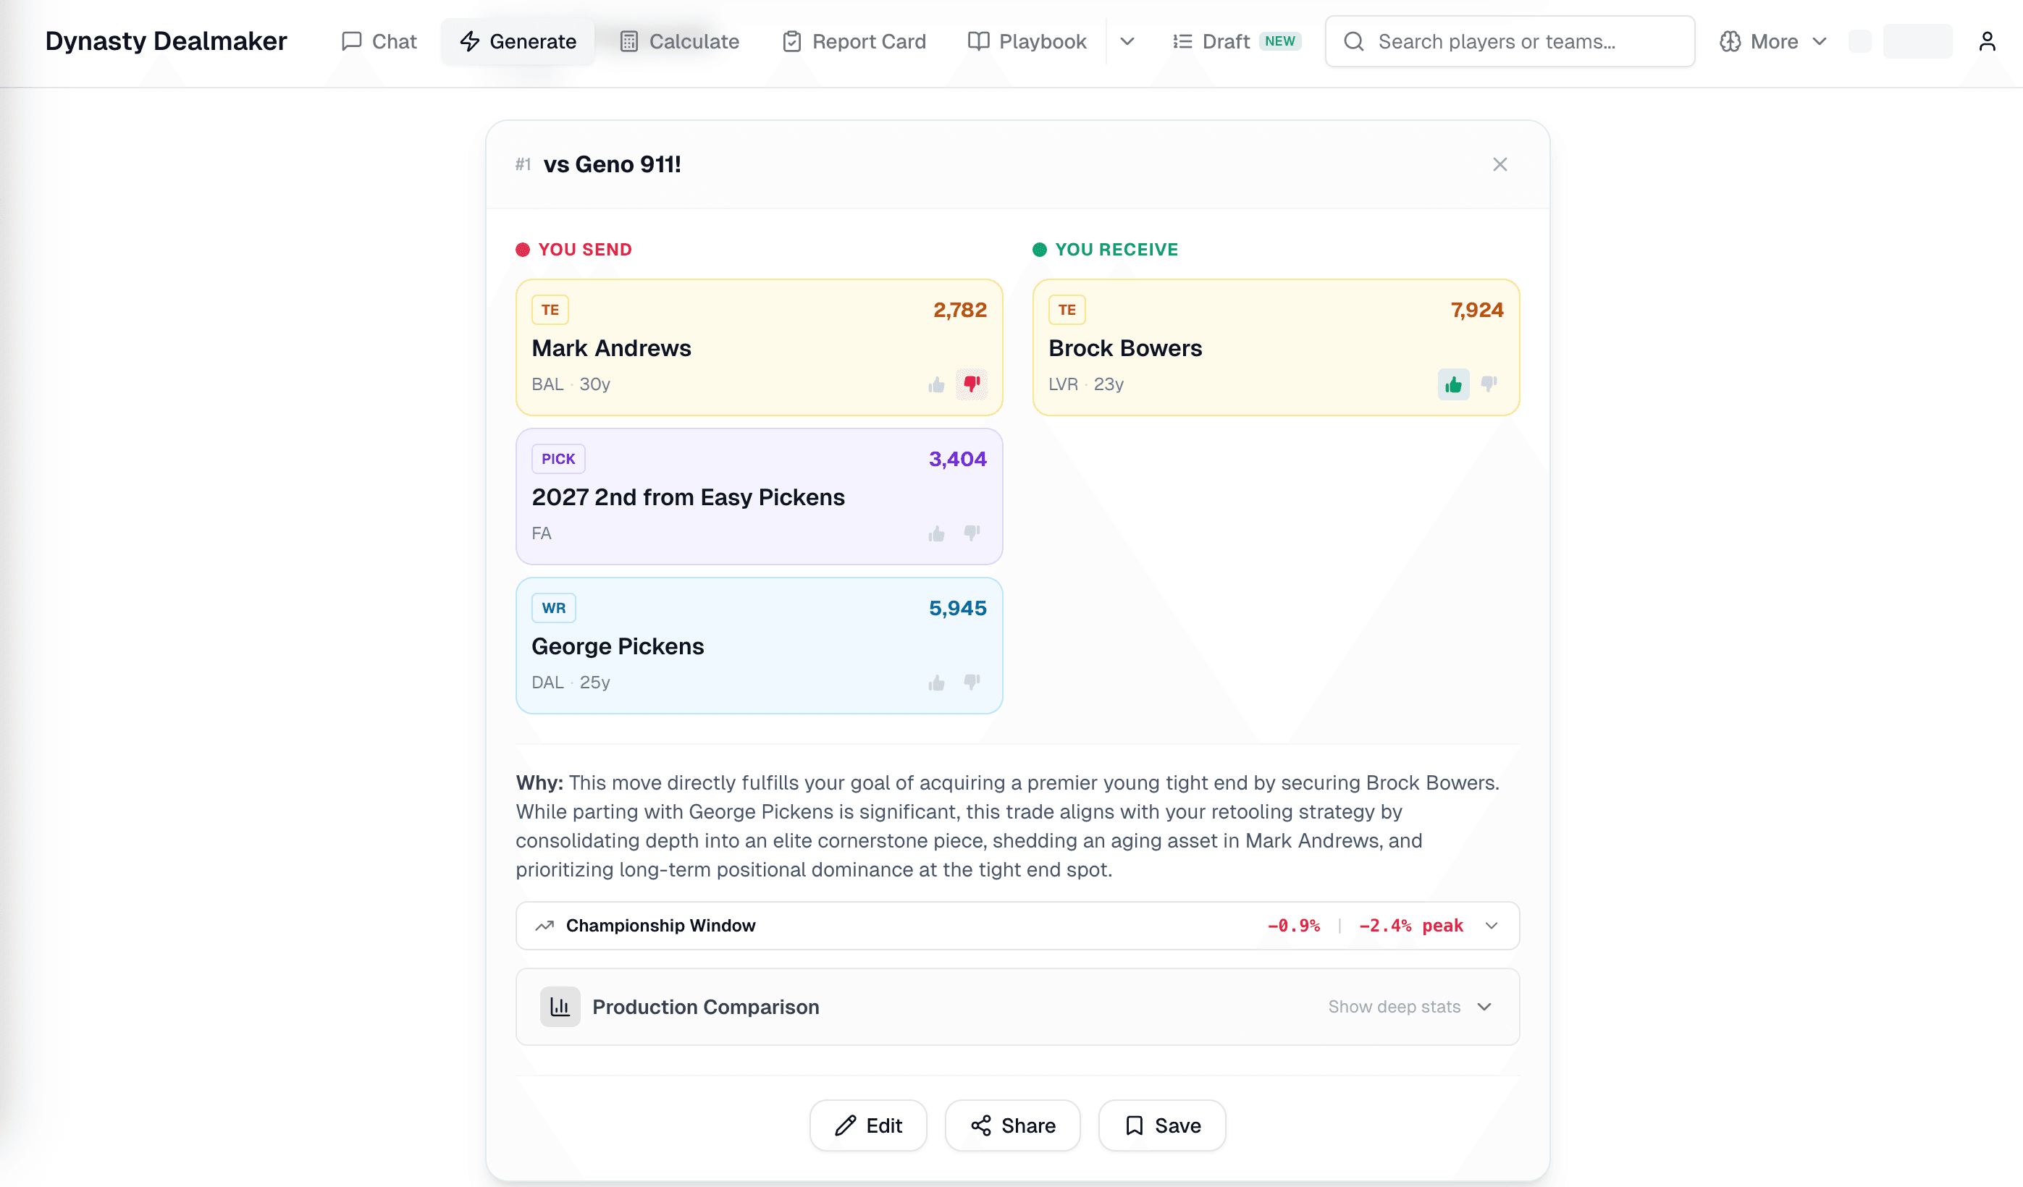This screenshot has height=1187, width=2023.
Task: Go to the Report Card tab
Action: pos(854,41)
